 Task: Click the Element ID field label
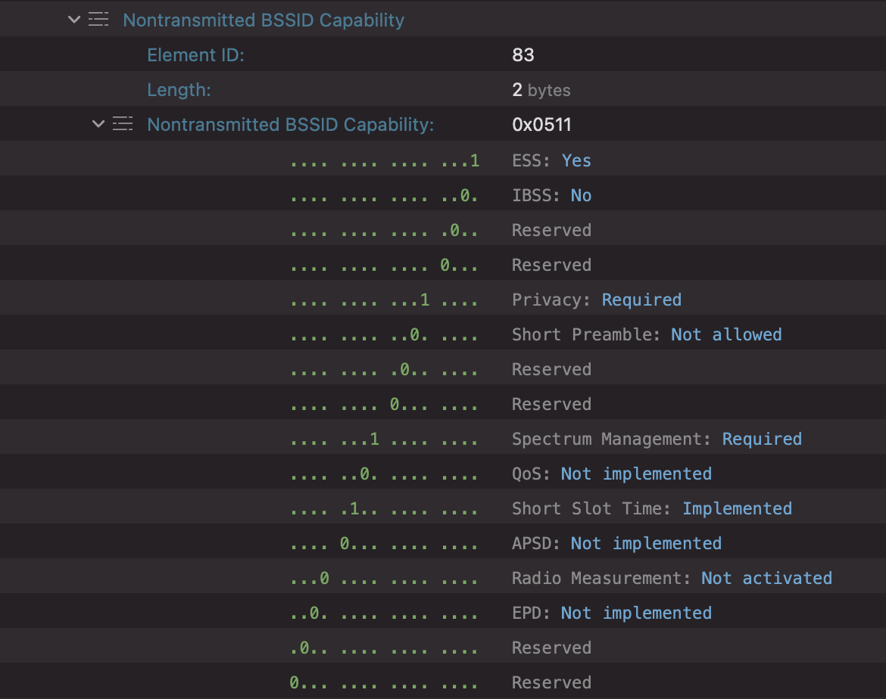point(195,54)
